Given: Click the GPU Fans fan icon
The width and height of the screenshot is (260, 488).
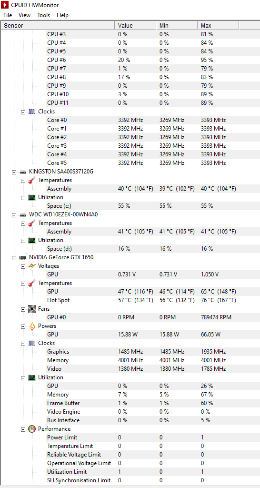Looking at the screenshot, I should click(x=32, y=309).
